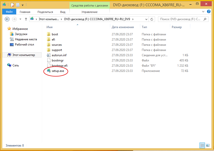Switch to the Главная tab
Image resolution: width=214 pixels, height=151 pixels.
(25, 12)
